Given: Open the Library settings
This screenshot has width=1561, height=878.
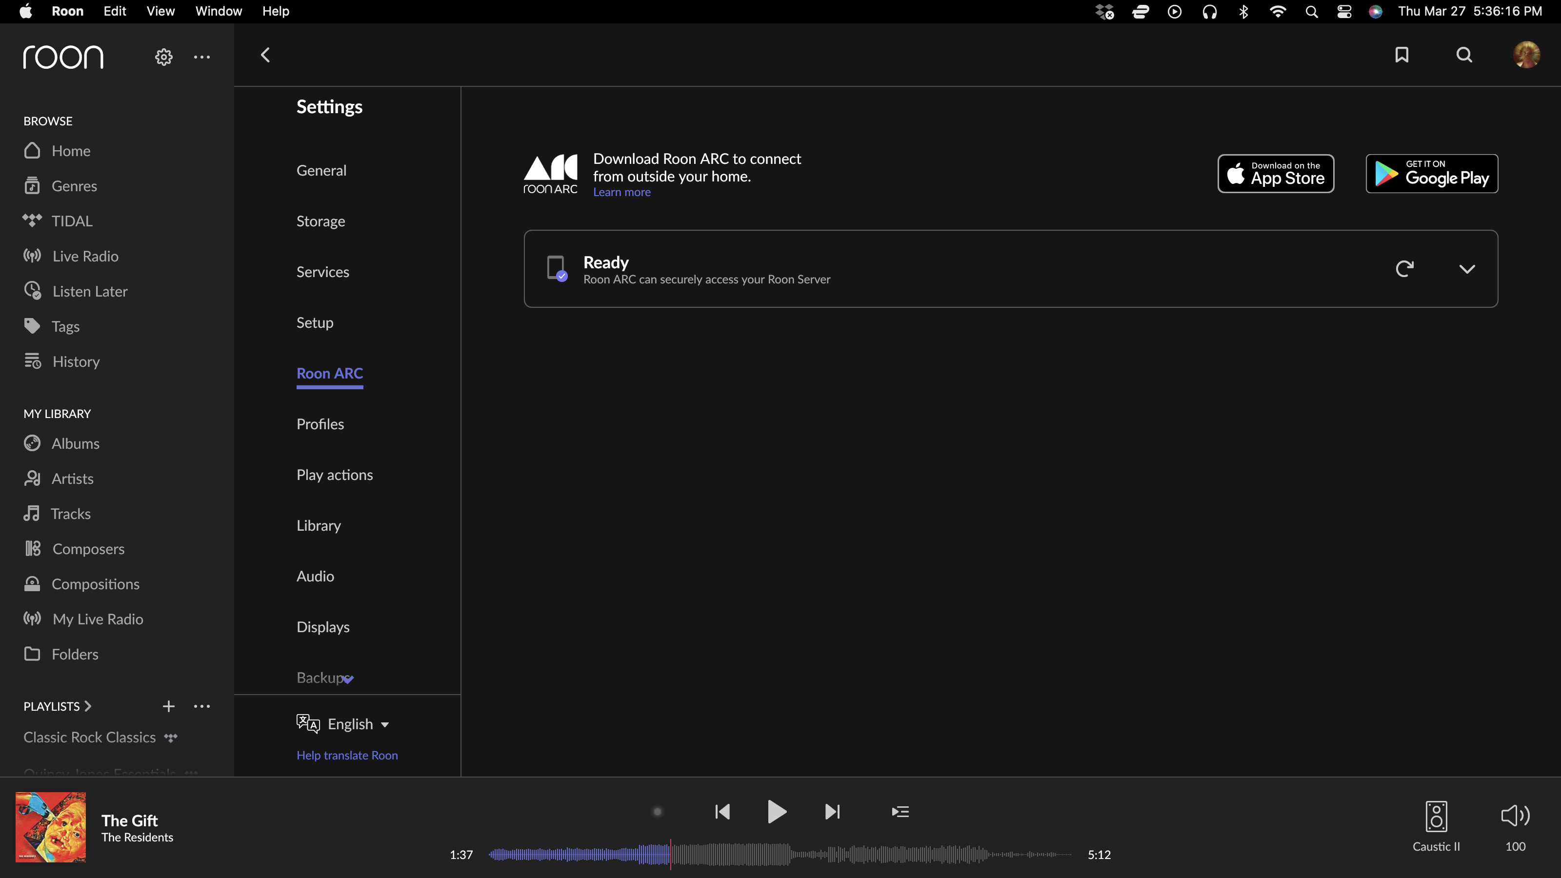Looking at the screenshot, I should coord(318,525).
